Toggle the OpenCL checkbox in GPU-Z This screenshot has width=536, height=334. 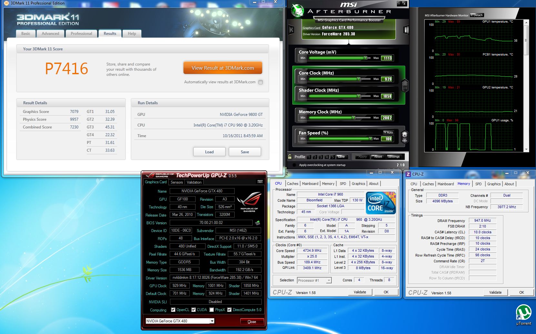(x=173, y=310)
